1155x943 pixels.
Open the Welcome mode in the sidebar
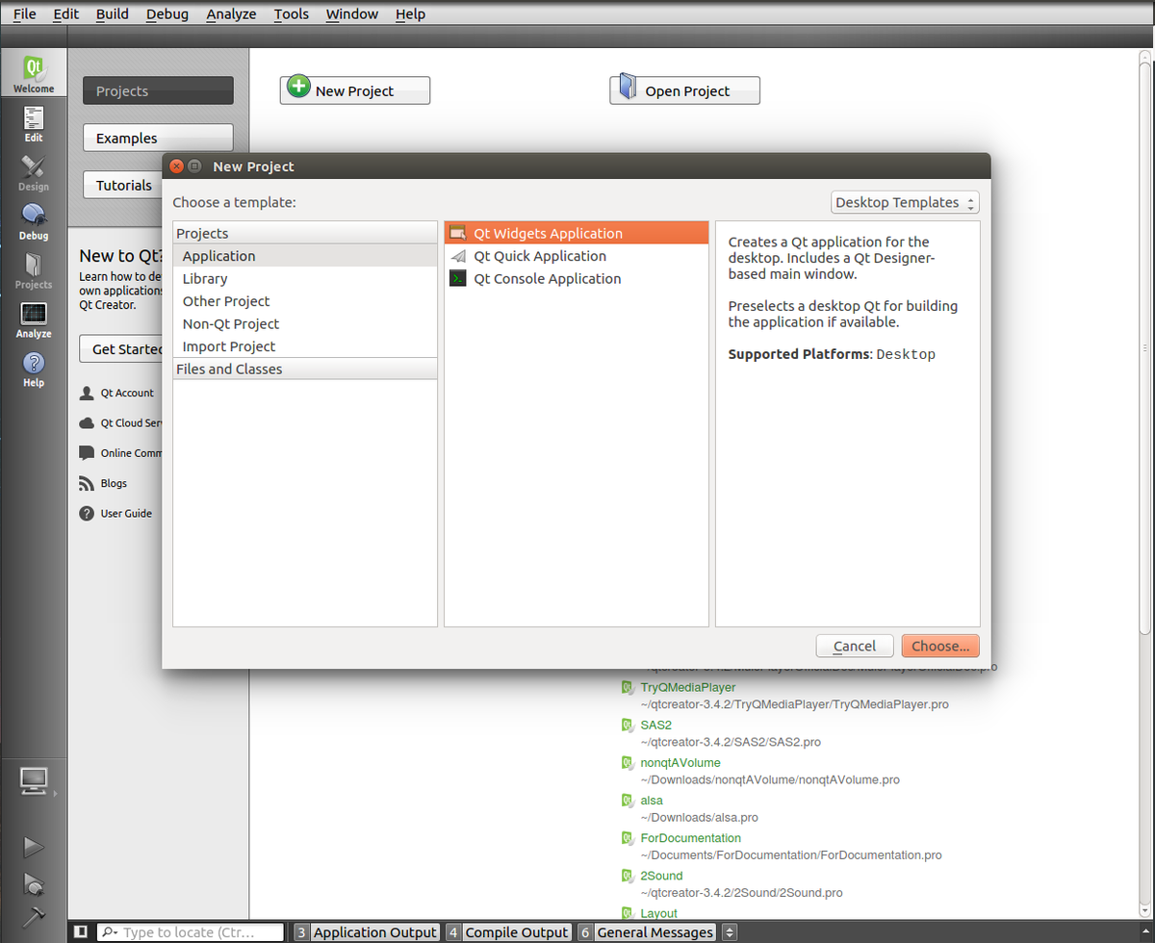tap(34, 71)
